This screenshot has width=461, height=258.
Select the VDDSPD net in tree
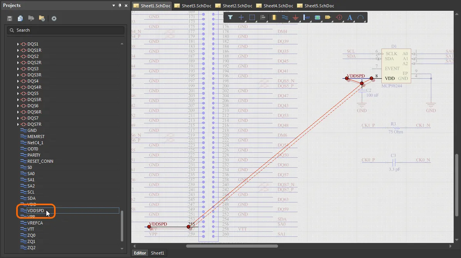click(x=36, y=211)
